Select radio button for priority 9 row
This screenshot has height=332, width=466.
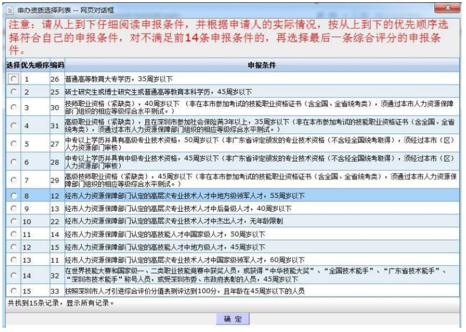(x=13, y=208)
